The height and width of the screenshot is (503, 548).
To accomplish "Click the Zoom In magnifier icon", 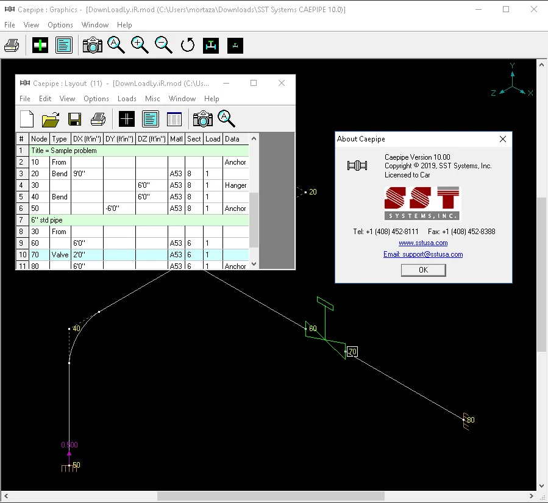I will (x=140, y=46).
